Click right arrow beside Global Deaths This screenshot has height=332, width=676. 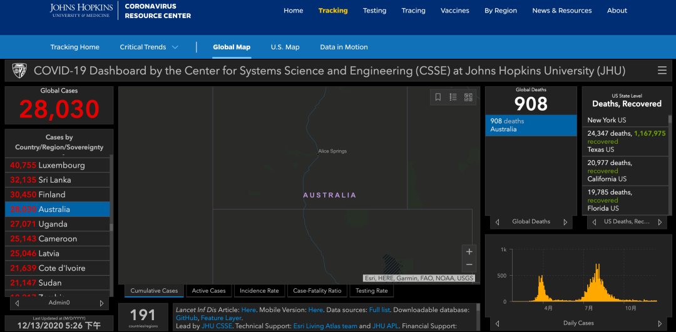point(566,222)
